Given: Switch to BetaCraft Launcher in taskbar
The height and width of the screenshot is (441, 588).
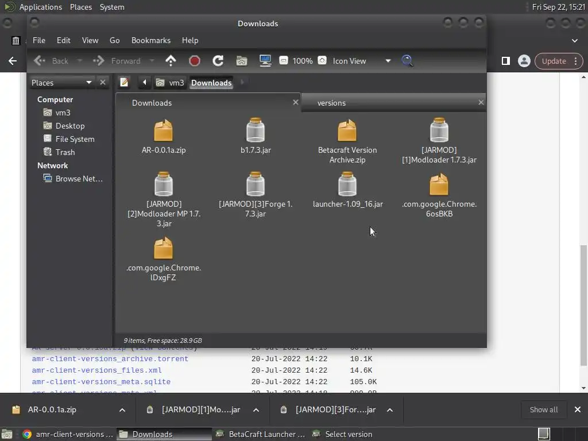Looking at the screenshot, I should [x=261, y=434].
